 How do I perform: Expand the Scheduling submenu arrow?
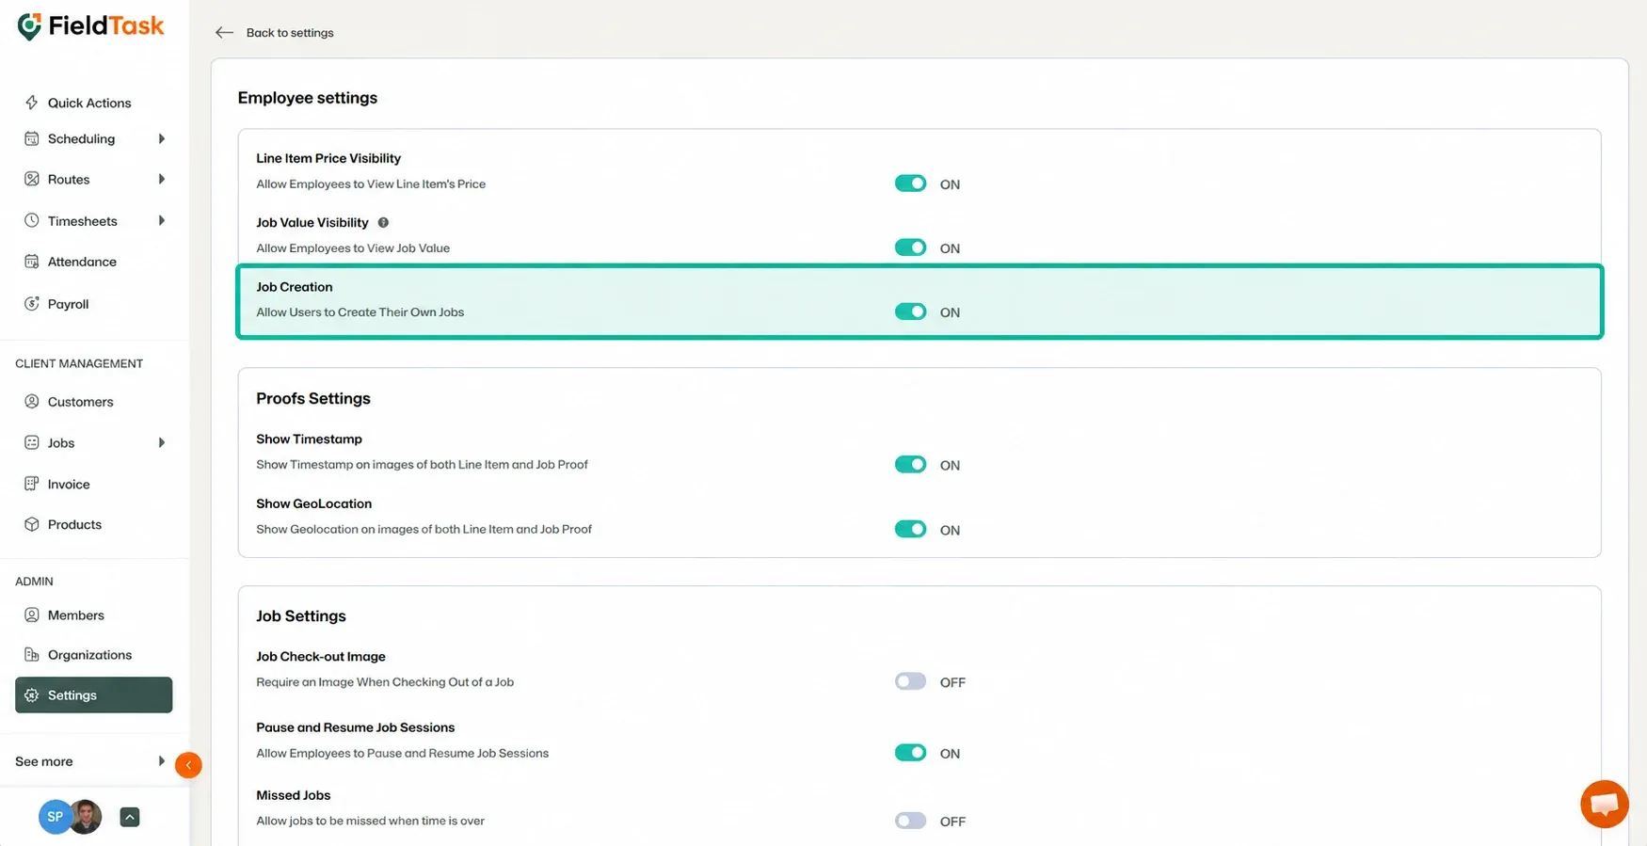click(x=162, y=138)
